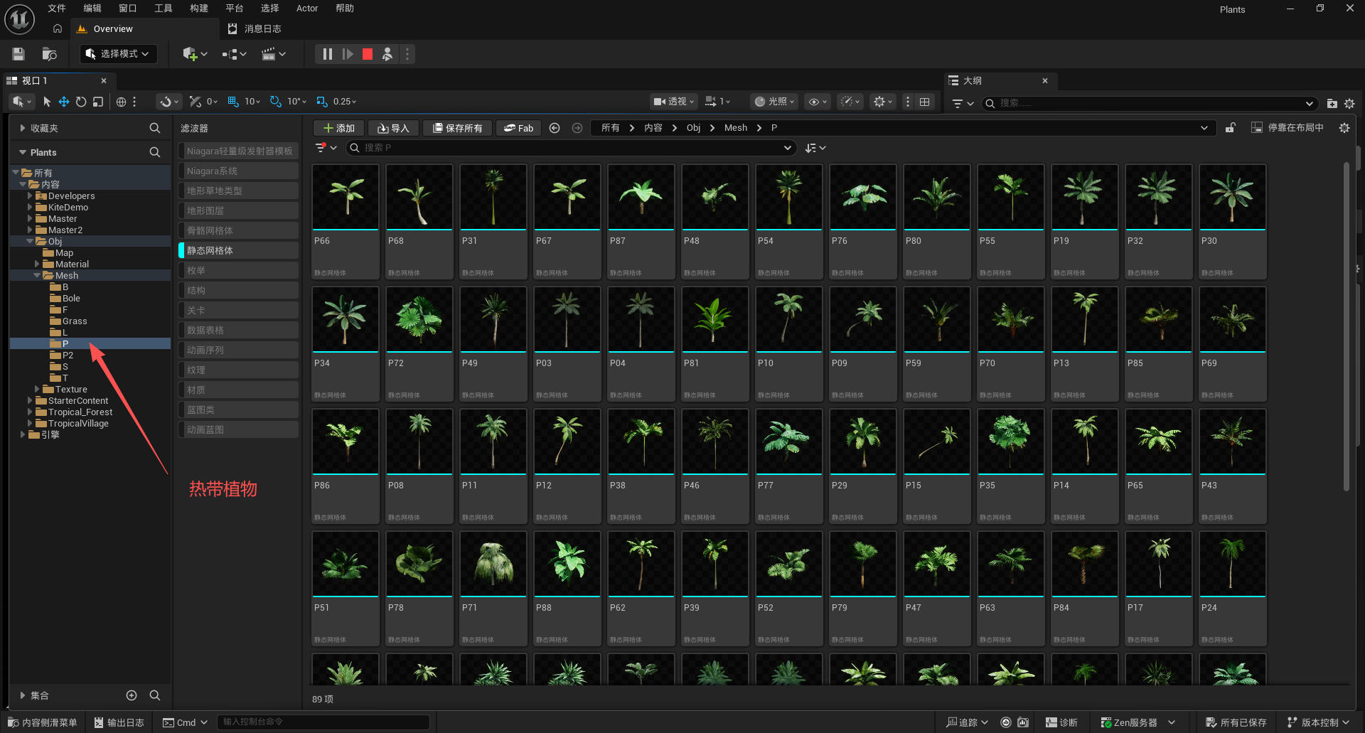Viewport: 1365px width, 733px height.
Task: Enable the 静态网格体 filter
Action: (238, 250)
